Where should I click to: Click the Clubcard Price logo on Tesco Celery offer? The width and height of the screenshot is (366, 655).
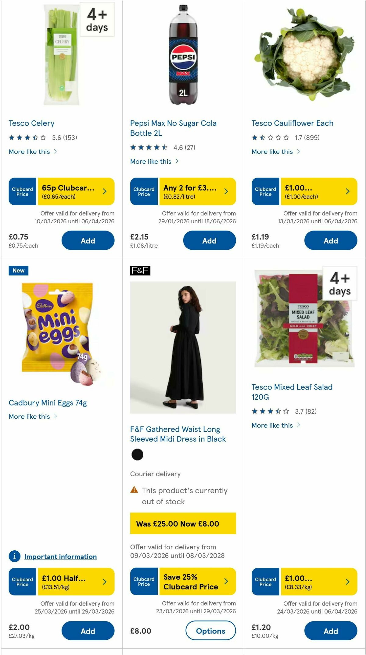click(22, 191)
